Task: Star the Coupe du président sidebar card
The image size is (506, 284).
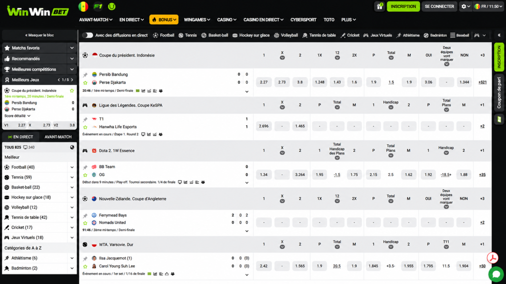Action: [x=72, y=91]
